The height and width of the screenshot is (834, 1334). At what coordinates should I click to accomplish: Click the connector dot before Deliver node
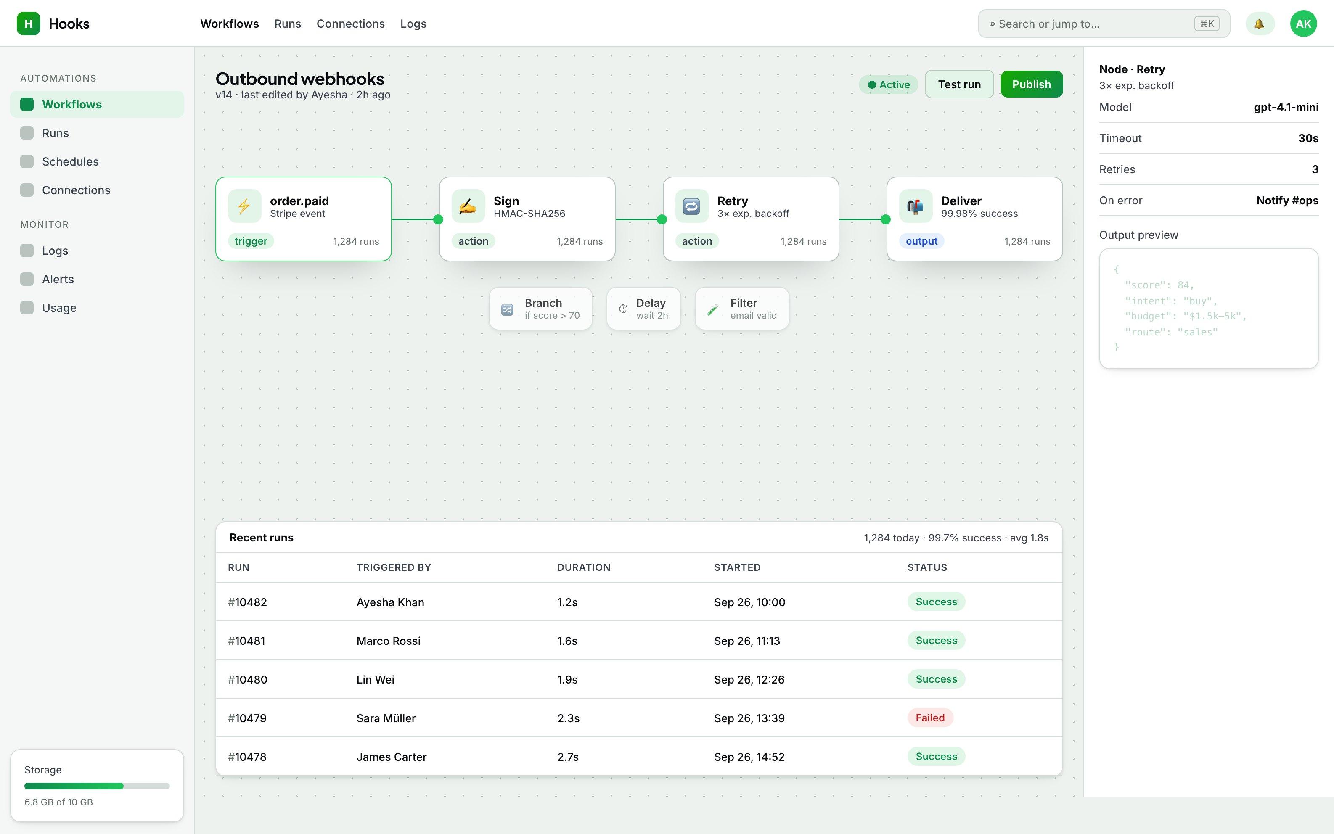point(886,219)
